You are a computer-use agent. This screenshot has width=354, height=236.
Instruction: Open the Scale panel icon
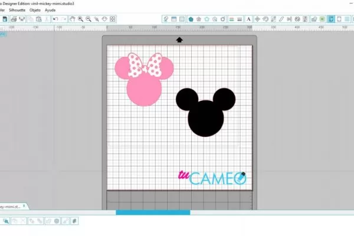coord(273,19)
